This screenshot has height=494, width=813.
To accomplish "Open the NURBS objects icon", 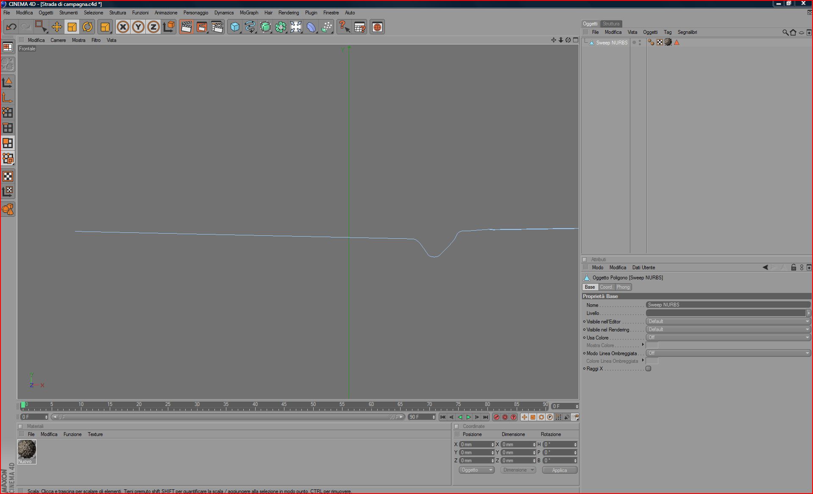I will pyautogui.click(x=265, y=27).
